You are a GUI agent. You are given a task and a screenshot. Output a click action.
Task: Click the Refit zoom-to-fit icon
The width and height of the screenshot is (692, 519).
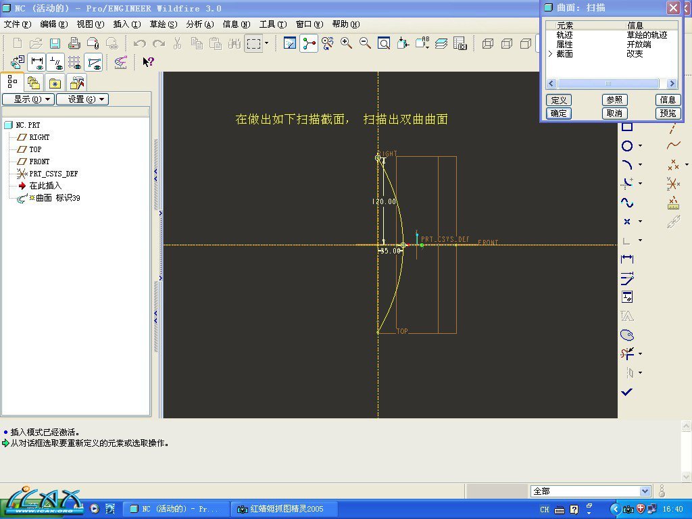(x=384, y=43)
